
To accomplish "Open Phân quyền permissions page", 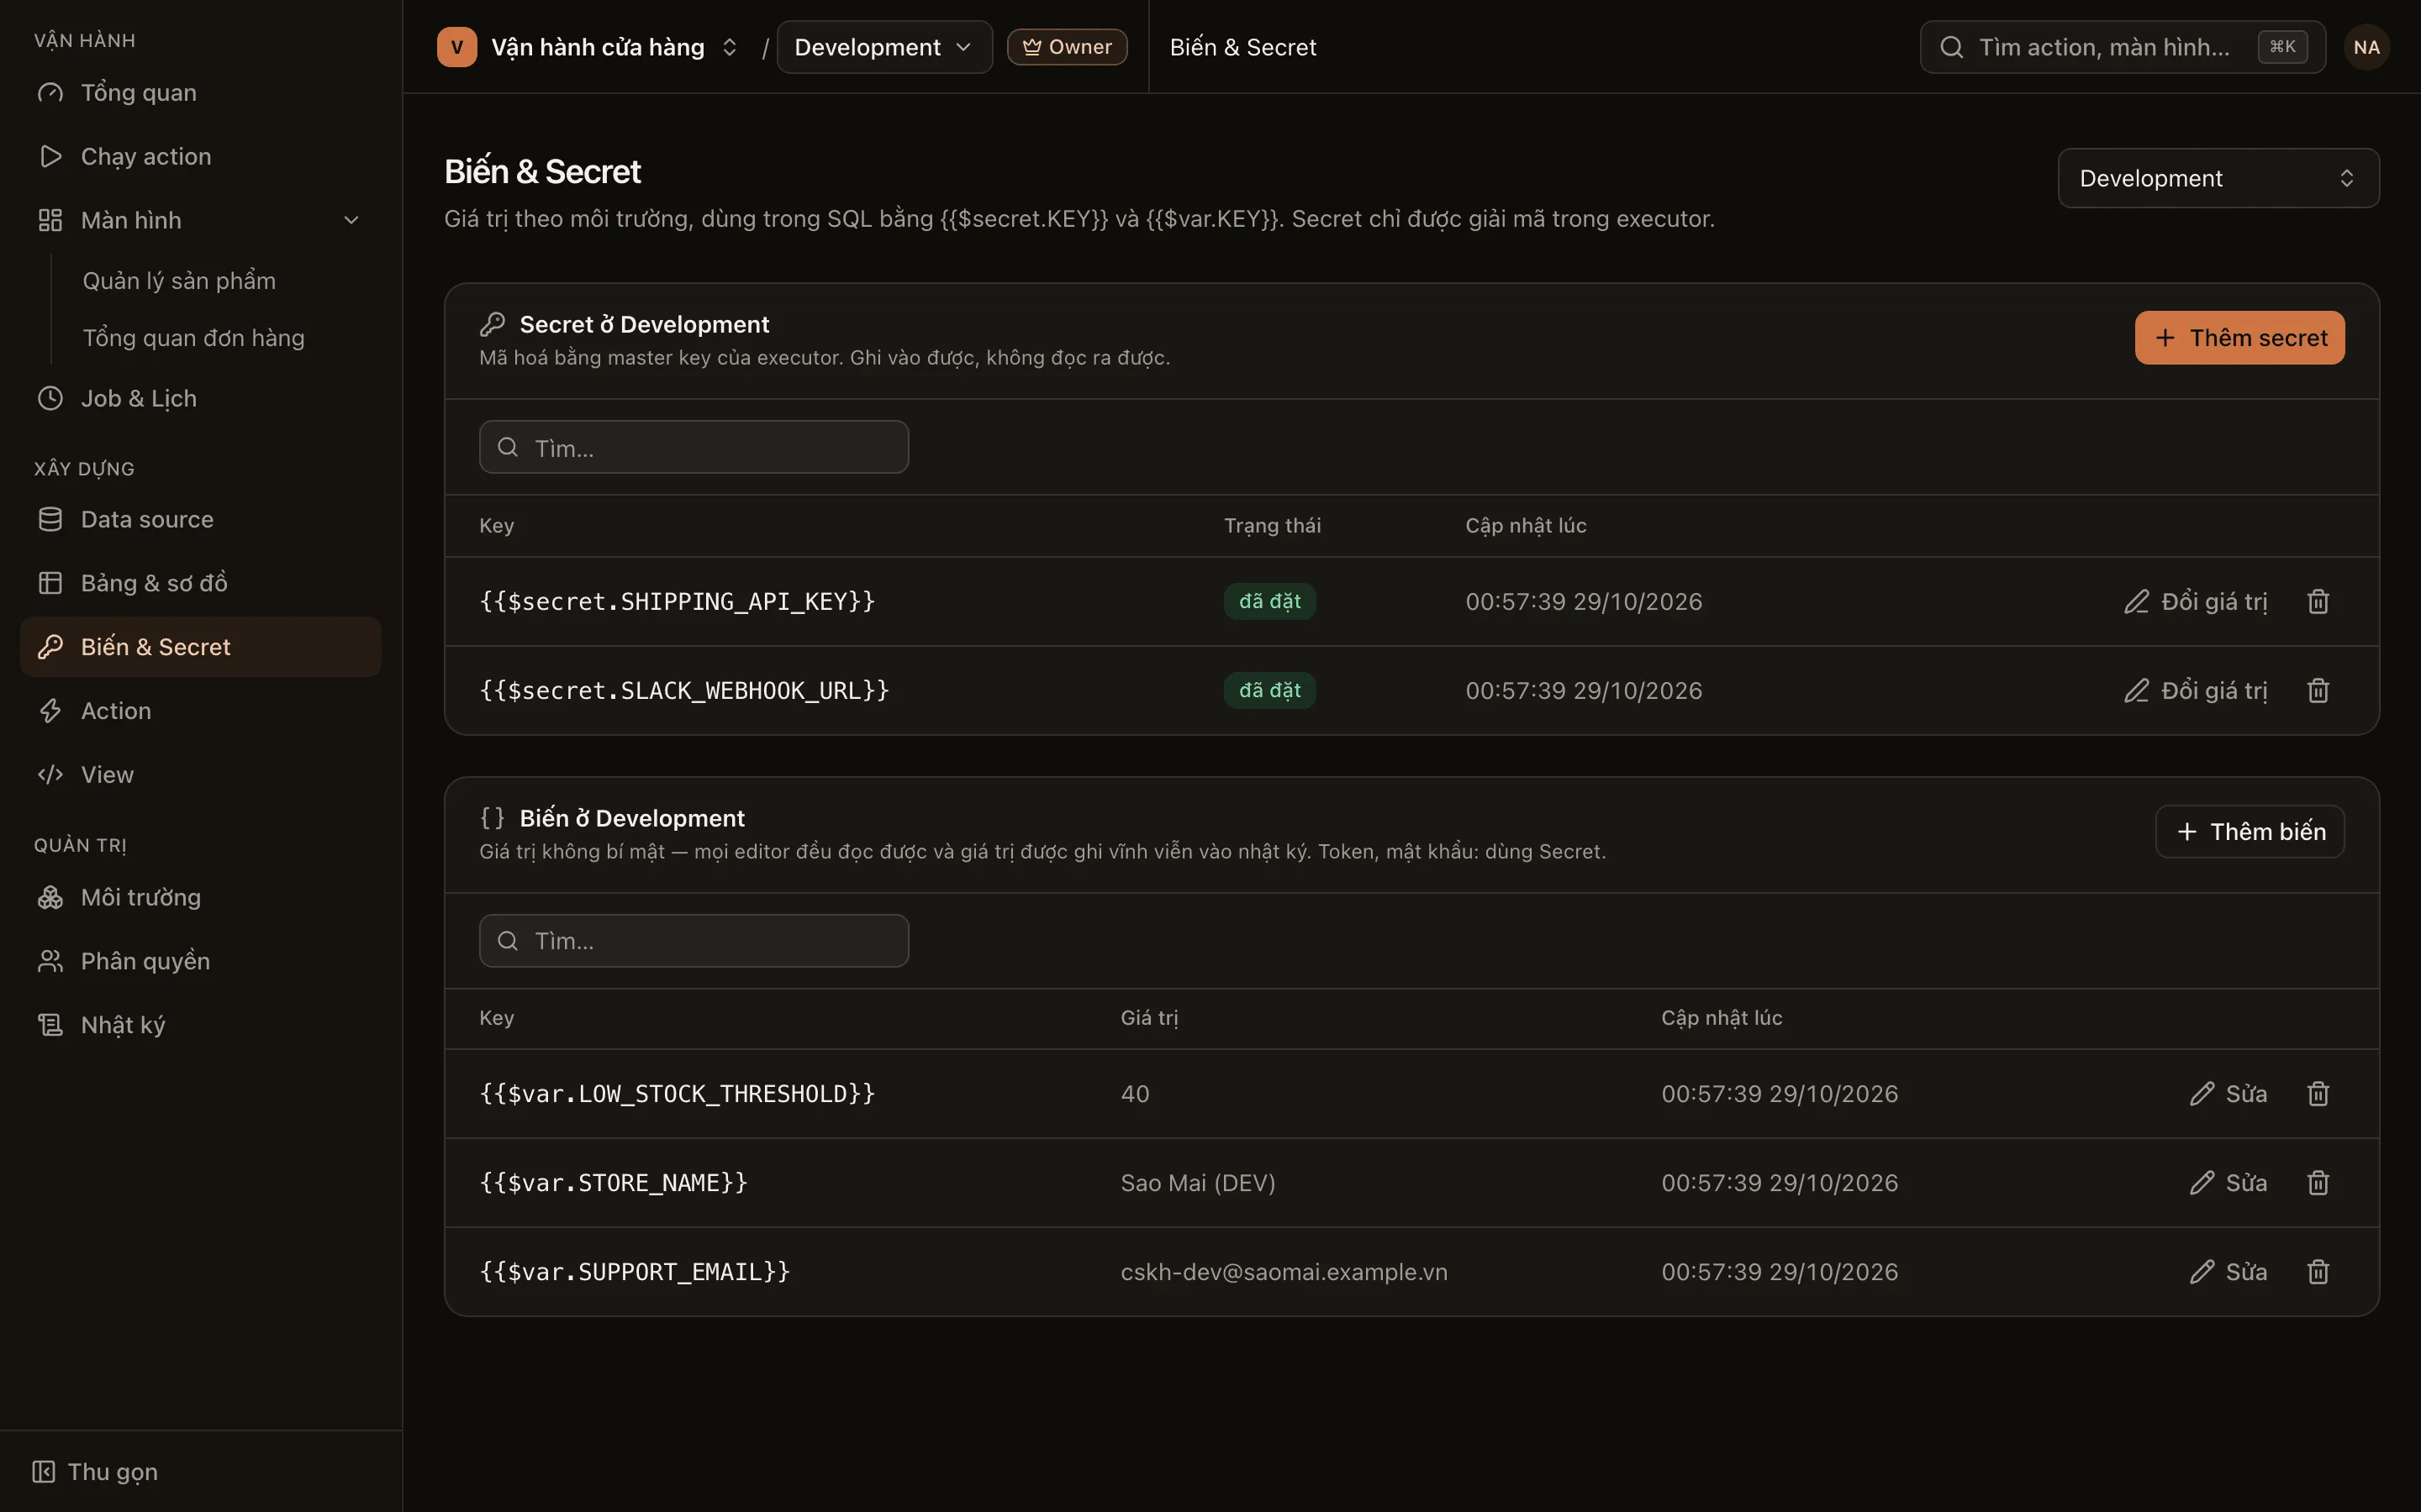I will tap(200, 961).
